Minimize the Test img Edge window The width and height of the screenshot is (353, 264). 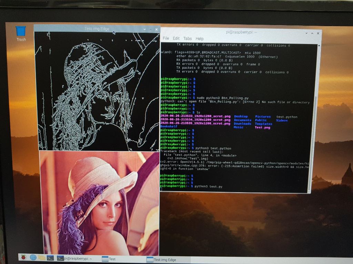[x=144, y=29]
